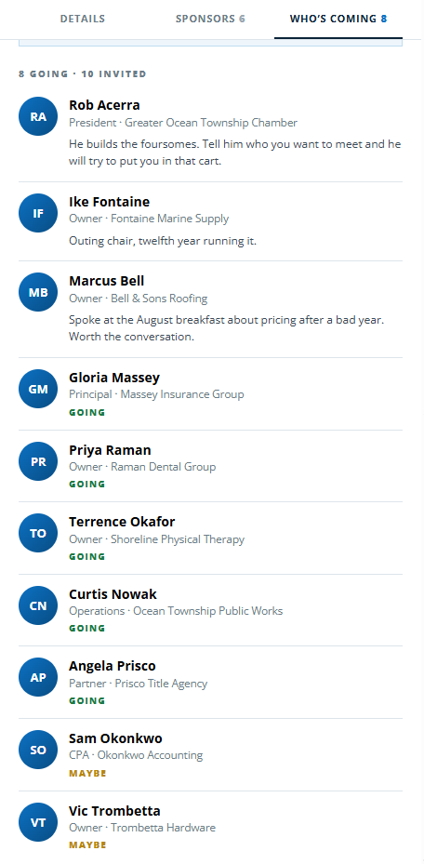Open Rob Acerra's name link
424x864 pixels.
tap(104, 105)
